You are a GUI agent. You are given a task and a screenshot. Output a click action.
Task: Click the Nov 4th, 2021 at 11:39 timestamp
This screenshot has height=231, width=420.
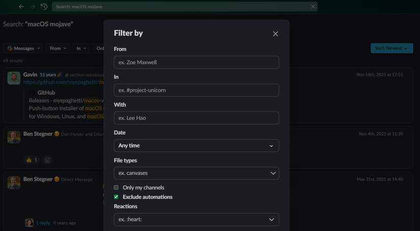coord(381,134)
